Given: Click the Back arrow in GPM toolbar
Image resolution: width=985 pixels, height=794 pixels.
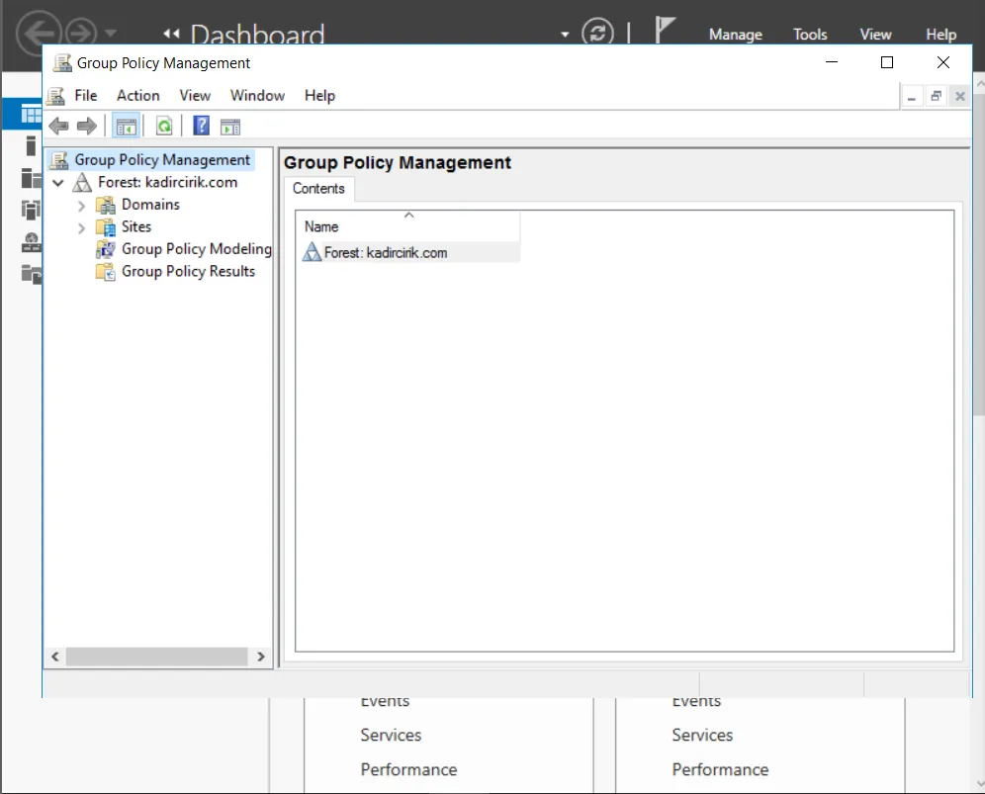Looking at the screenshot, I should tap(58, 127).
